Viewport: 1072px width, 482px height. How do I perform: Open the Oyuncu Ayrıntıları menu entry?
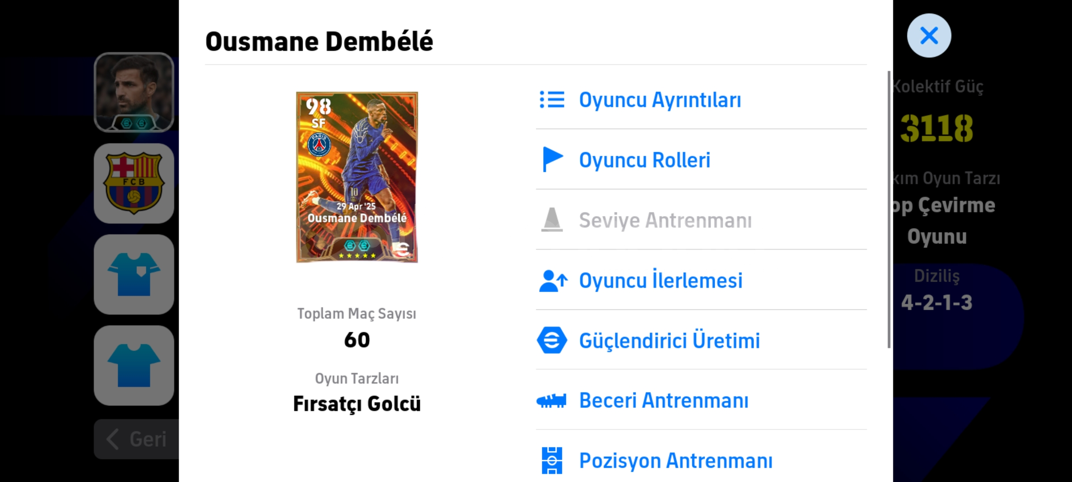[660, 100]
